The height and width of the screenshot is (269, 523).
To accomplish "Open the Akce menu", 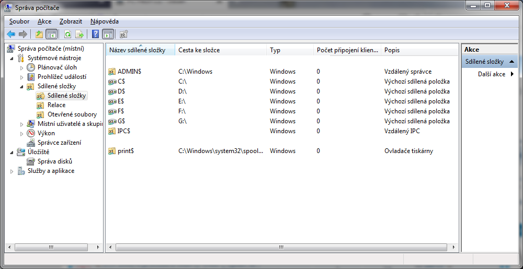I will [x=44, y=21].
